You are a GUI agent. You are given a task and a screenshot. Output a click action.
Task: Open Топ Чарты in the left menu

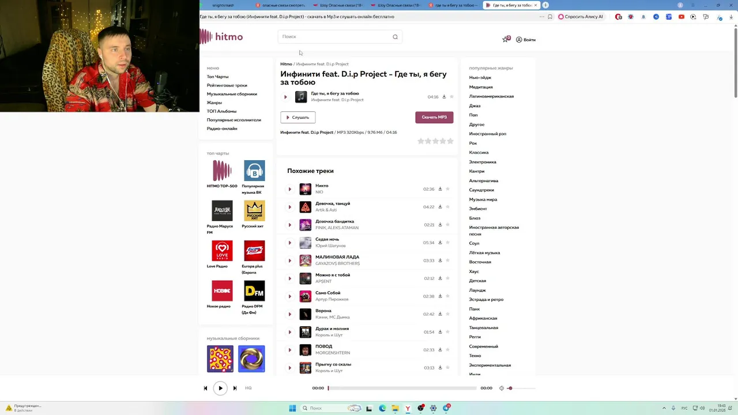tap(218, 77)
